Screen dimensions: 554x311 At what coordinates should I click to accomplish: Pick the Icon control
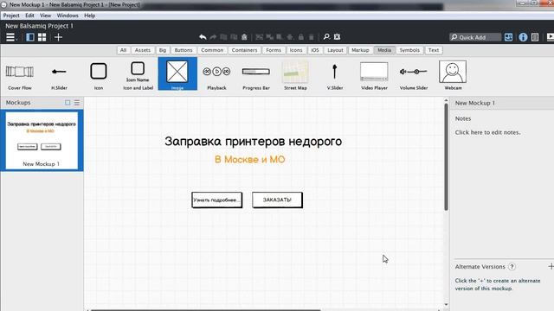click(x=99, y=75)
